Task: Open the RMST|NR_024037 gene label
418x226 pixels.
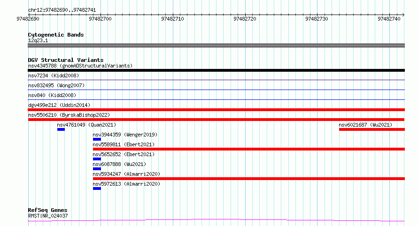Action: [x=48, y=216]
